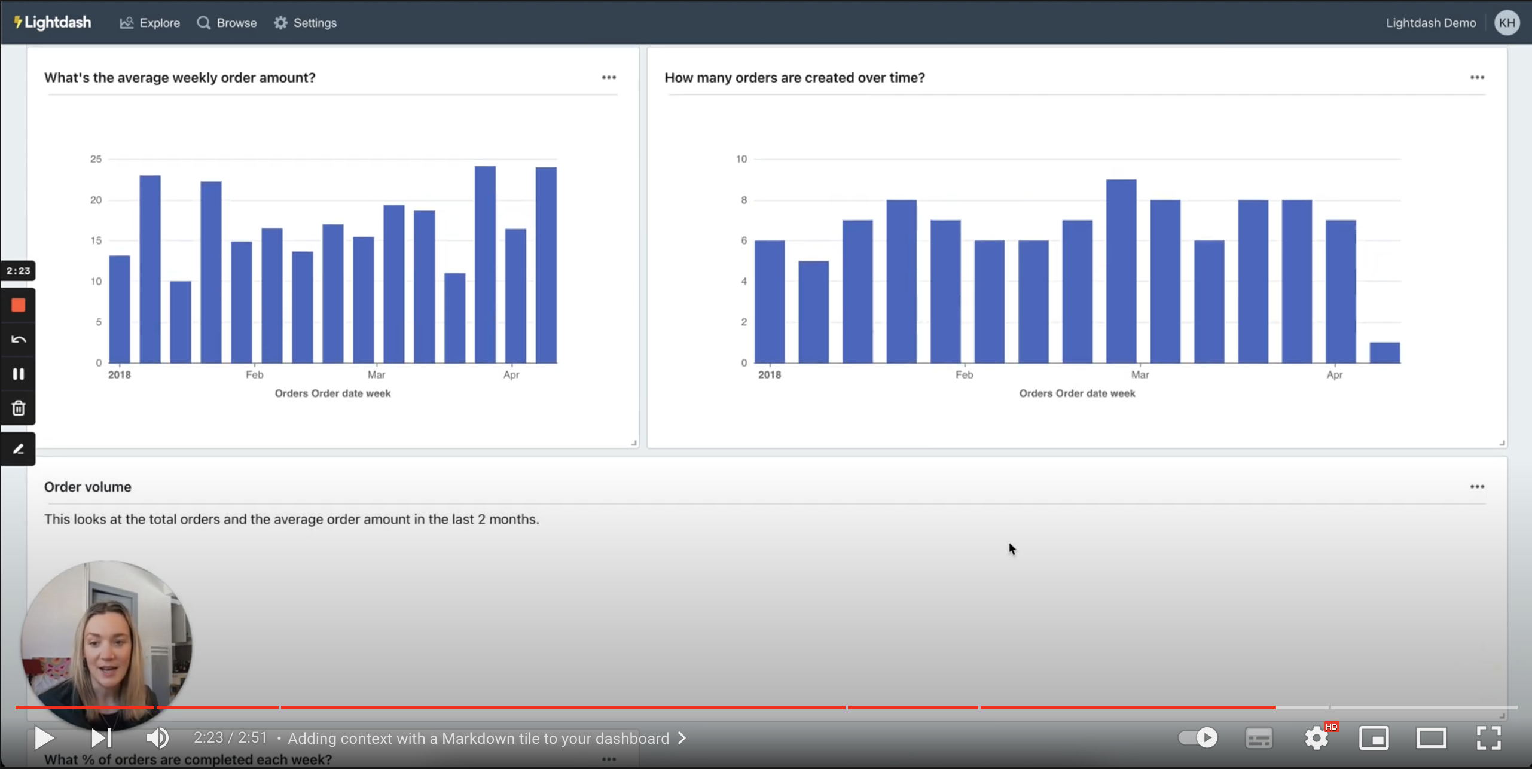Select the pen drawing tool
Screen dimensions: 1532x769
pyautogui.click(x=18, y=449)
